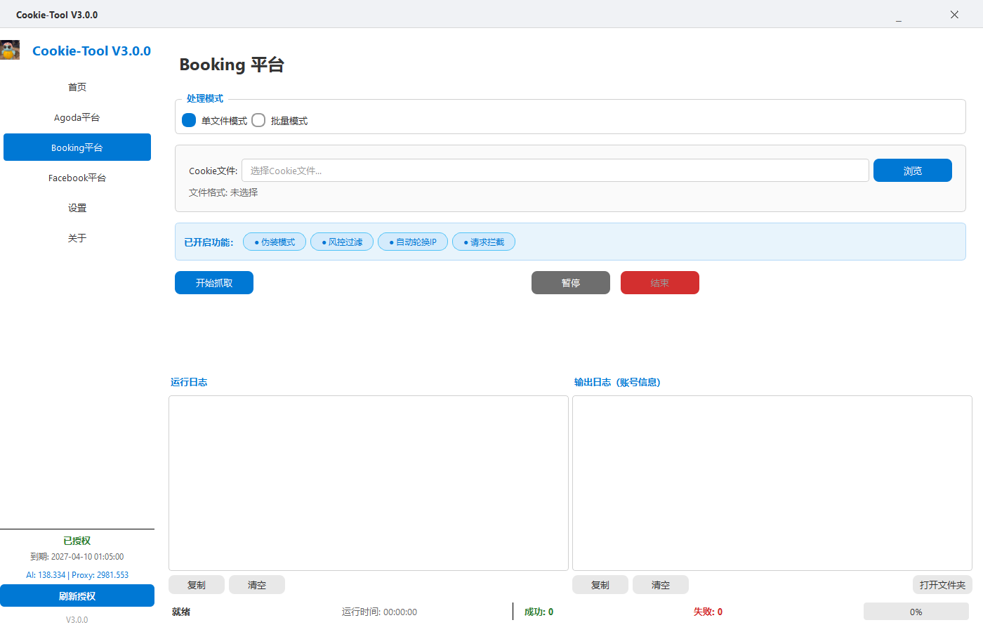Toggle the auto rotate IP tag
983x632 pixels.
pos(413,242)
